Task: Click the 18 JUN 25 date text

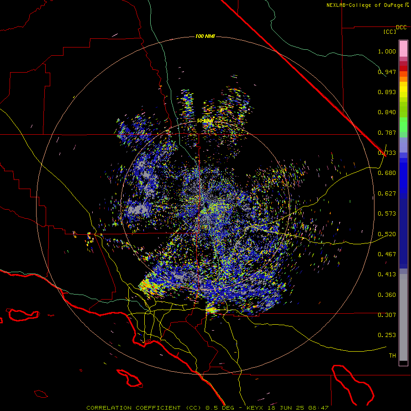Action: (x=286, y=408)
